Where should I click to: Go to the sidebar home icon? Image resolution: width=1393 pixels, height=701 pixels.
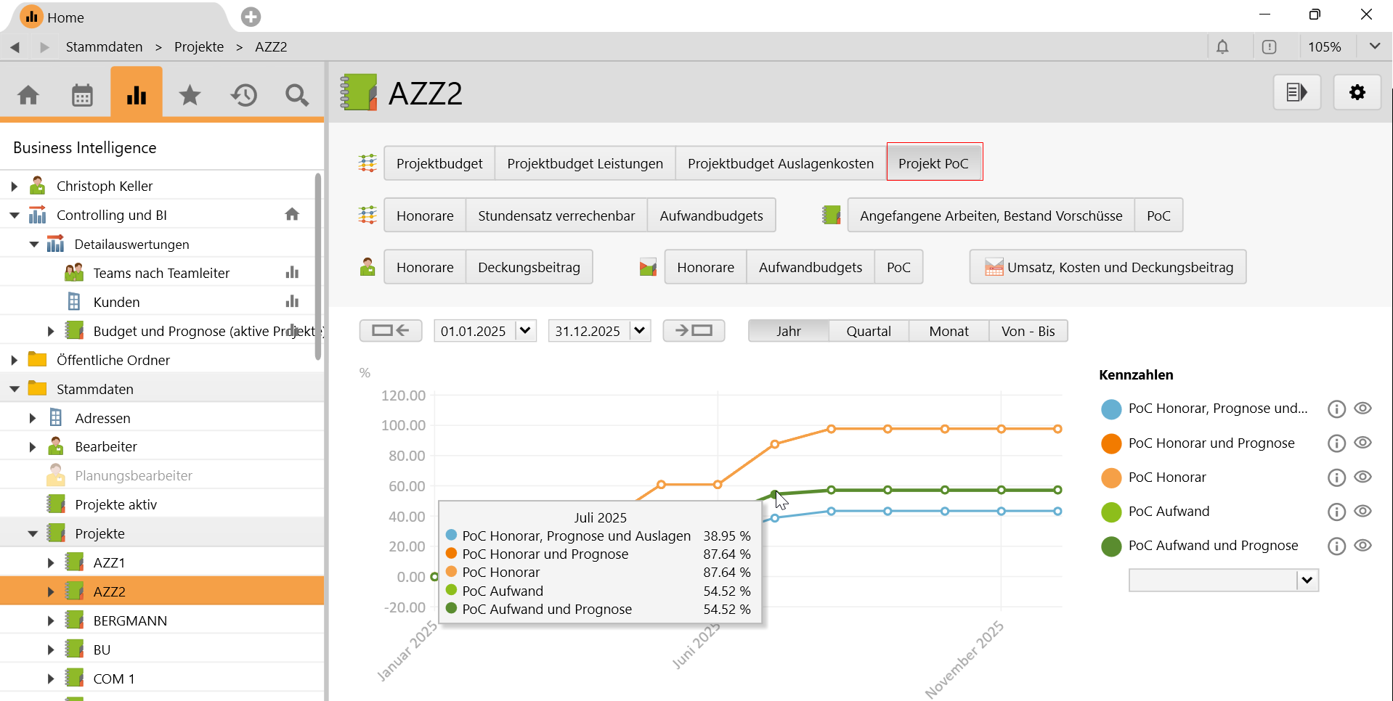point(28,95)
